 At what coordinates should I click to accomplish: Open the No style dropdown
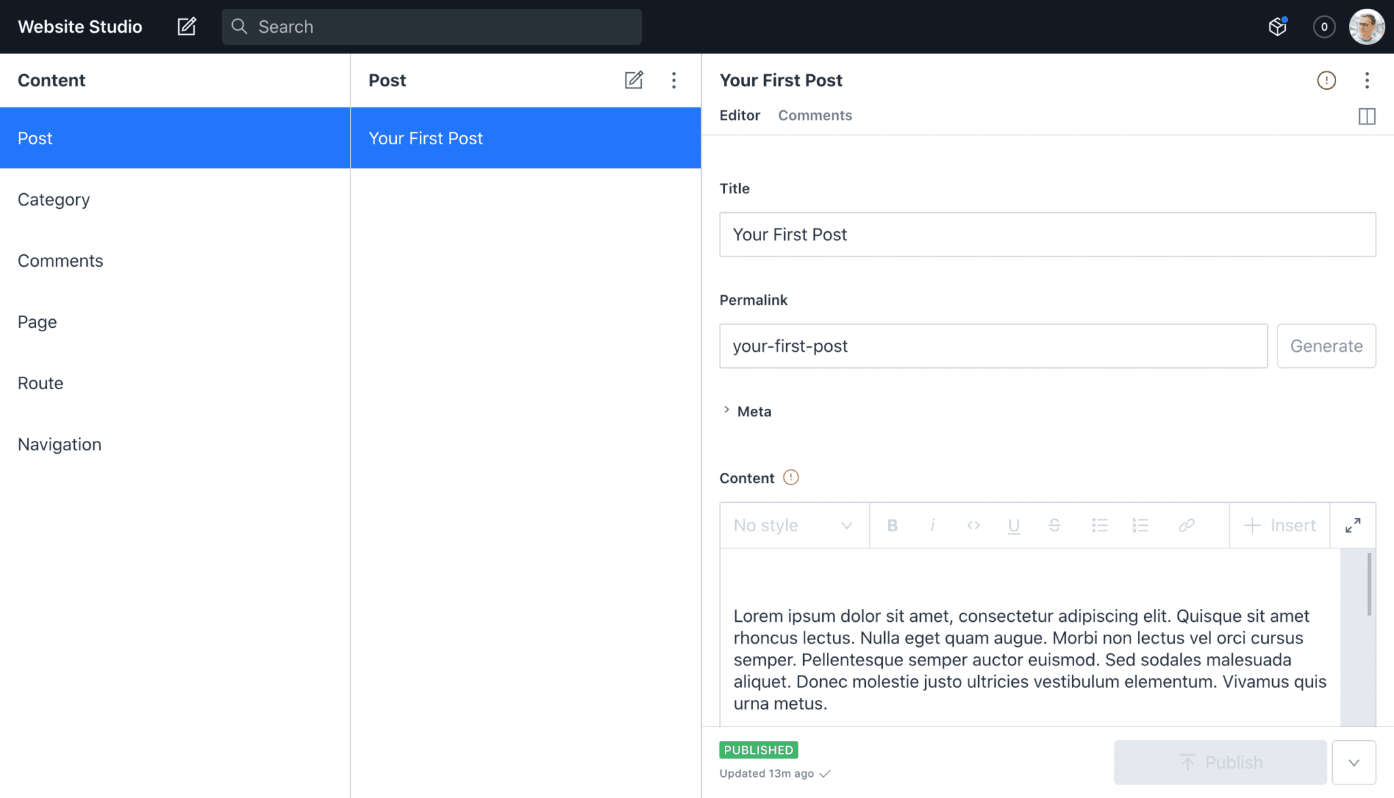tap(794, 525)
